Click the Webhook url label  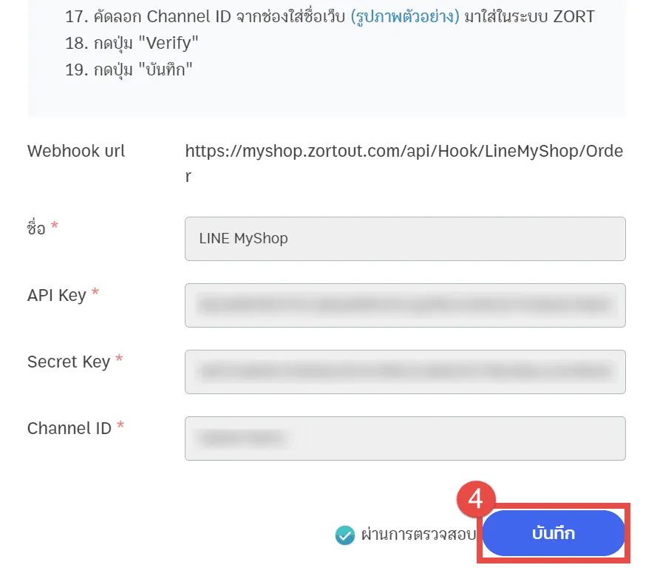pyautogui.click(x=76, y=151)
